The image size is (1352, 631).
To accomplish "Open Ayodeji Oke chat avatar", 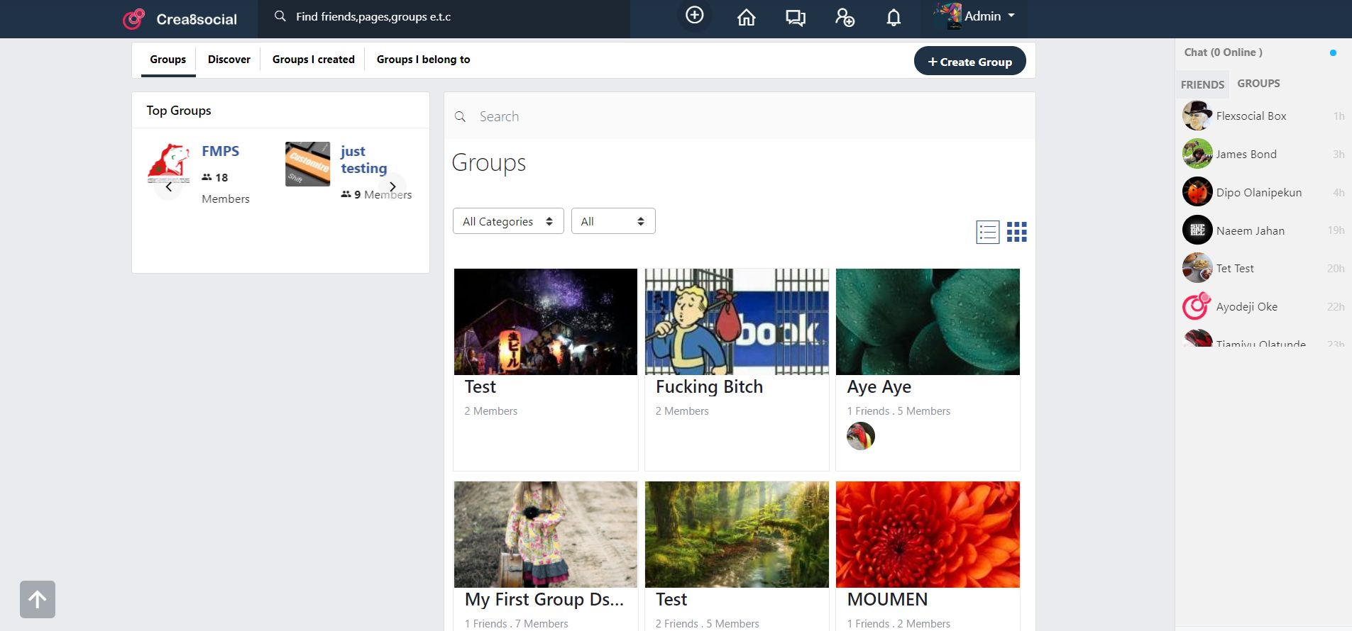I will point(1197,306).
